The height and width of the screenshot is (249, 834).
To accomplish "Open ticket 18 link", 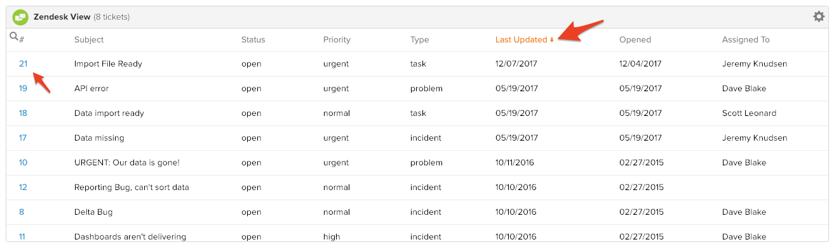I will [x=23, y=113].
